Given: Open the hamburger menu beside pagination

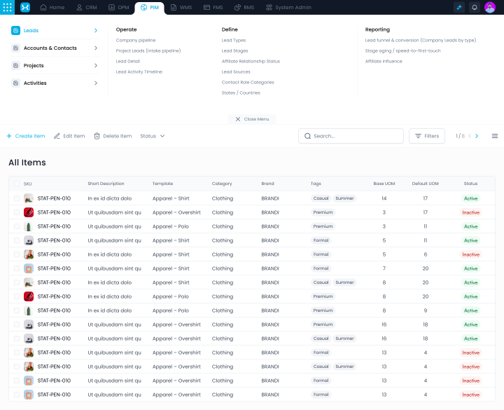Looking at the screenshot, I should click(495, 136).
